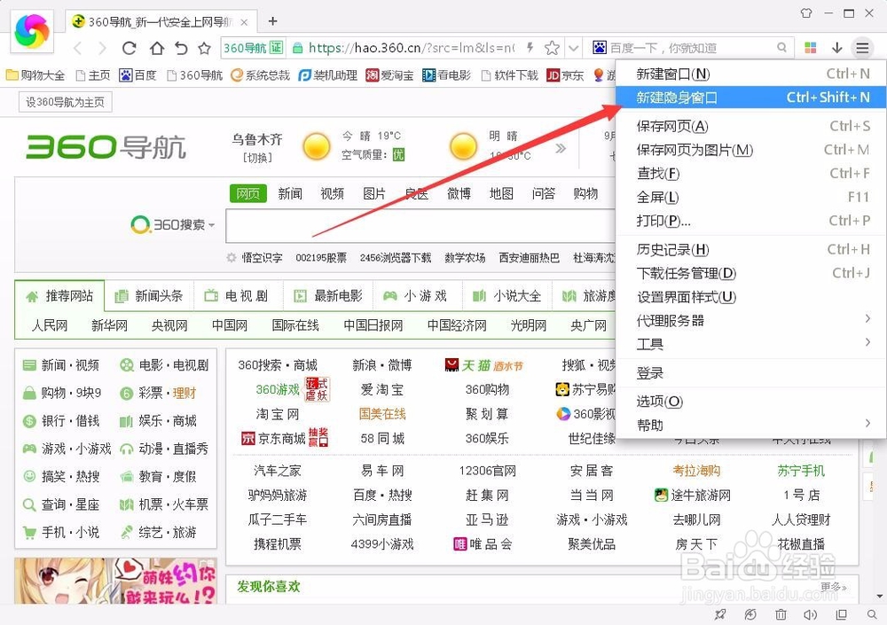Toggle the speed rocket in status bar

720,614
